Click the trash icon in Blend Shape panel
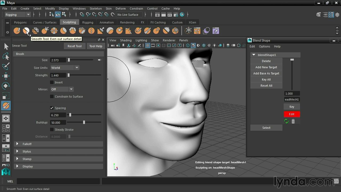The width and height of the screenshot is (341, 192). click(293, 121)
